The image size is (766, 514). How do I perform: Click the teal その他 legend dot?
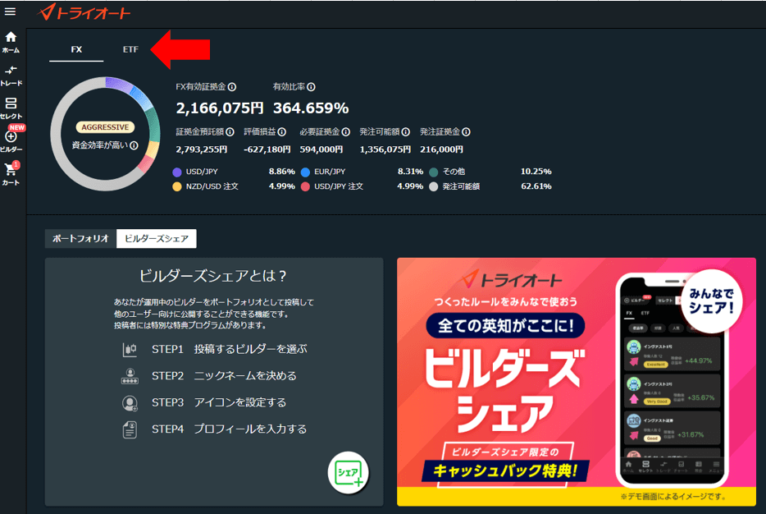(433, 172)
